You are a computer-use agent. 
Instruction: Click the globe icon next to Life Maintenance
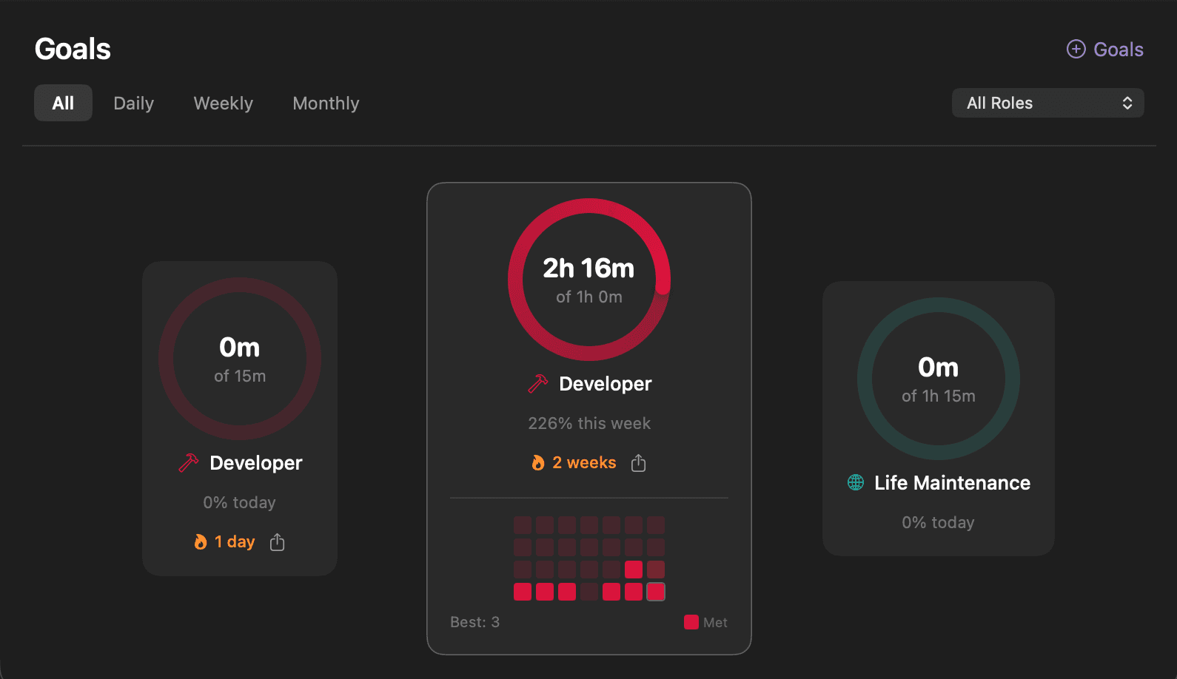coord(856,482)
